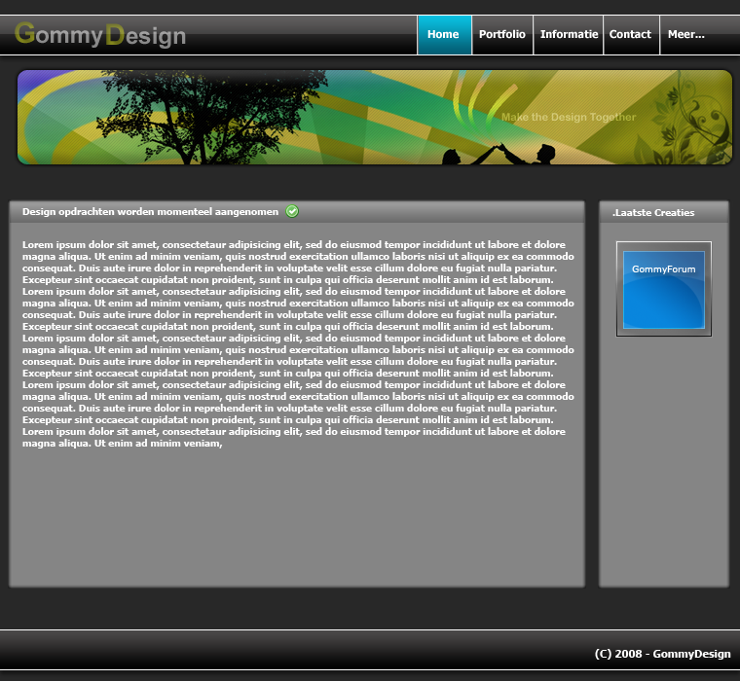The width and height of the screenshot is (740, 681).
Task: Select the Contact navigation tab
Action: coord(631,35)
